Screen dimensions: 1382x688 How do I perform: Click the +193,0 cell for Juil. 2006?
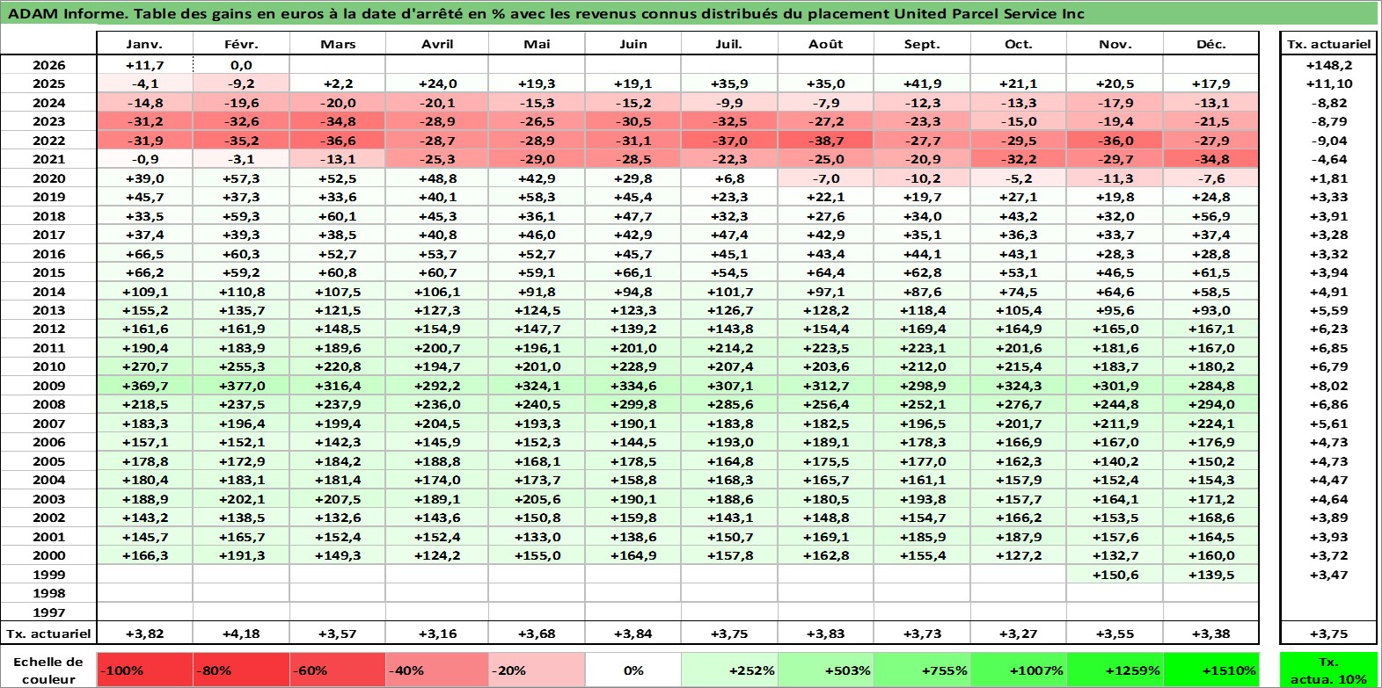point(728,442)
